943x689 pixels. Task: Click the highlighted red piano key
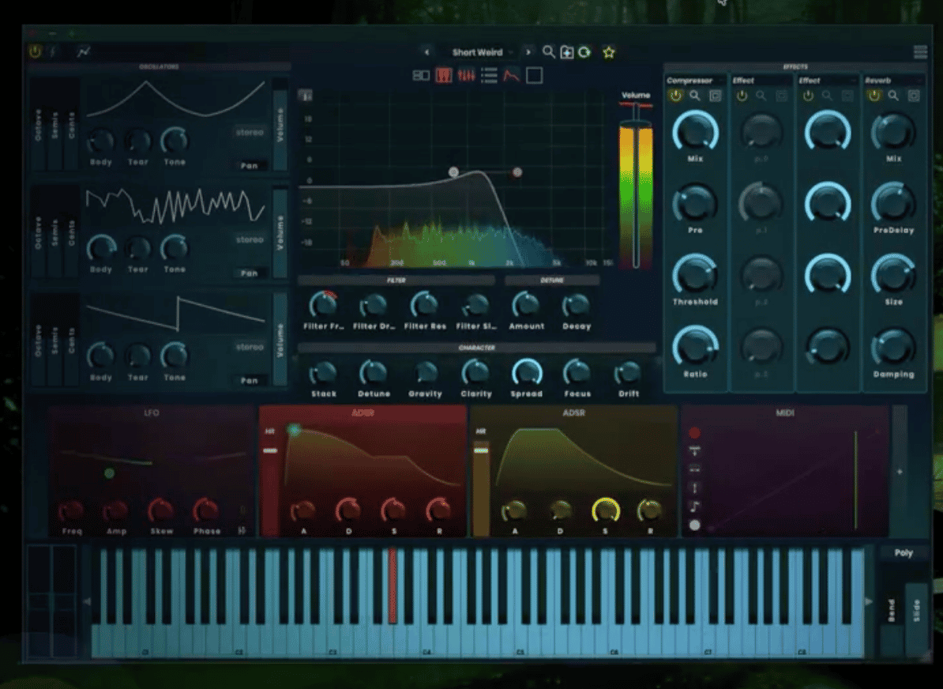pyautogui.click(x=392, y=585)
